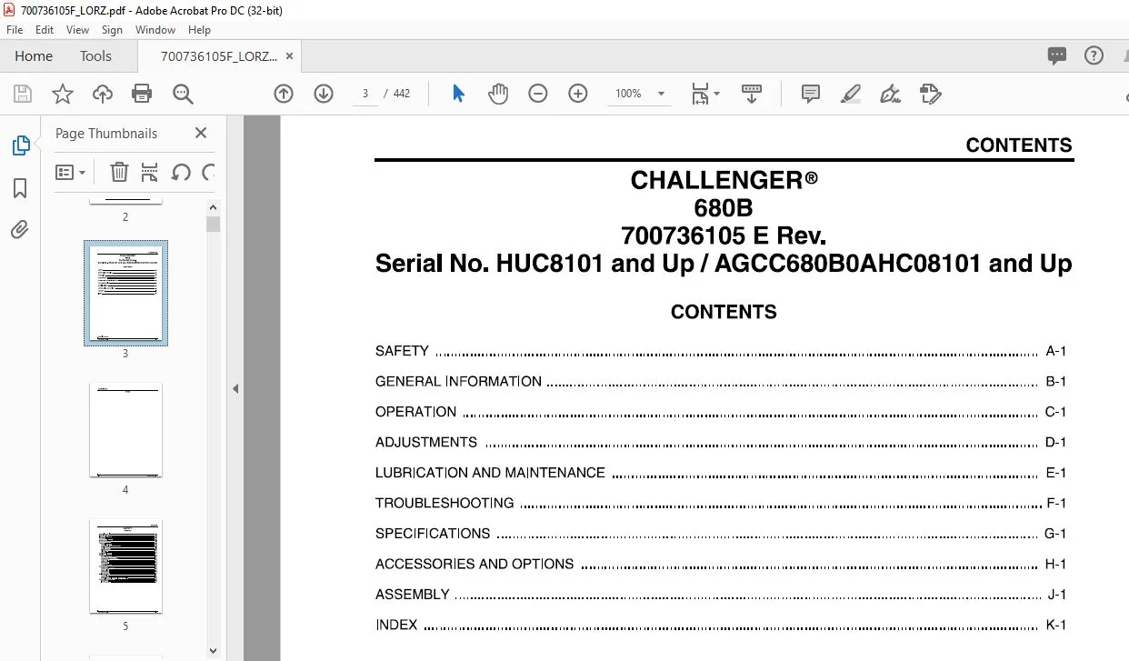This screenshot has width=1129, height=661.
Task: Click the Save file icon
Action: (x=23, y=94)
